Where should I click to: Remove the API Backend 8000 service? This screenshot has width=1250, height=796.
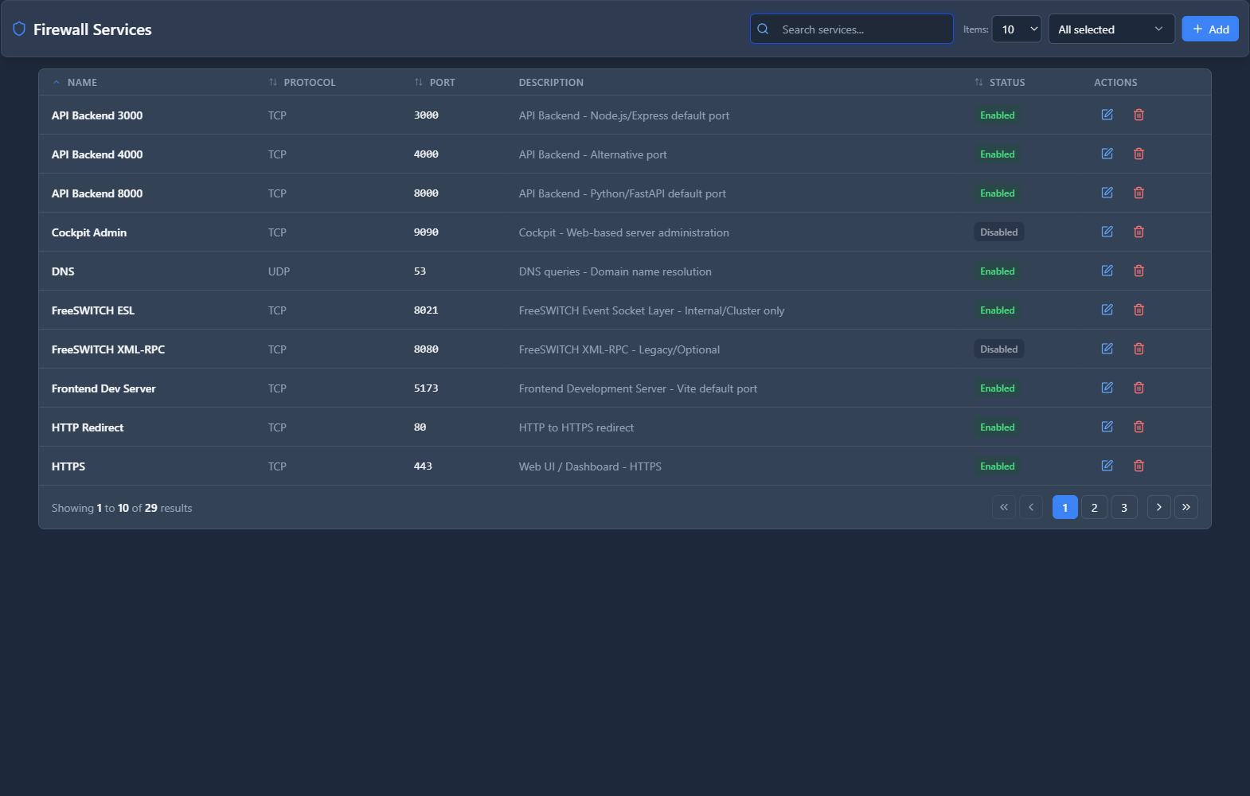tap(1139, 193)
